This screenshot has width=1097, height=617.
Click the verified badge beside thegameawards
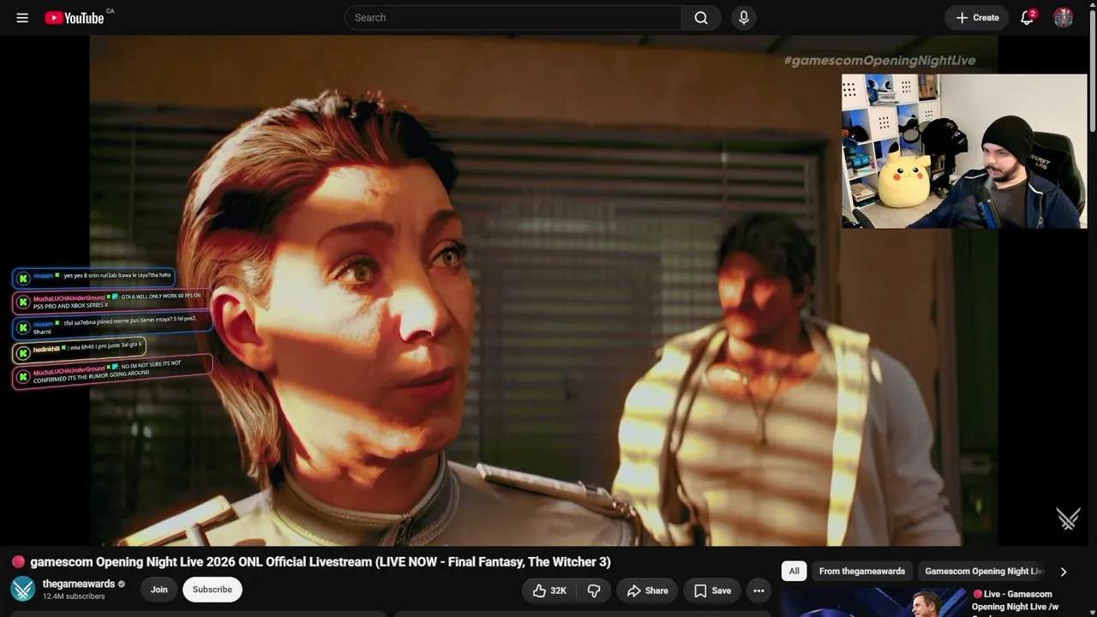click(122, 584)
